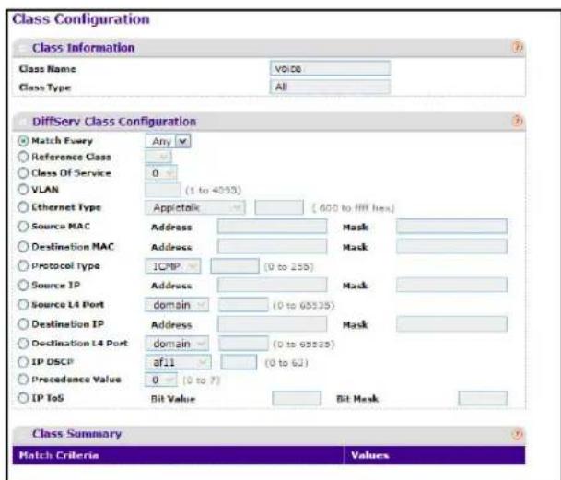561x480 pixels.
Task: Choose the Class Of Service radio option
Action: [23, 173]
